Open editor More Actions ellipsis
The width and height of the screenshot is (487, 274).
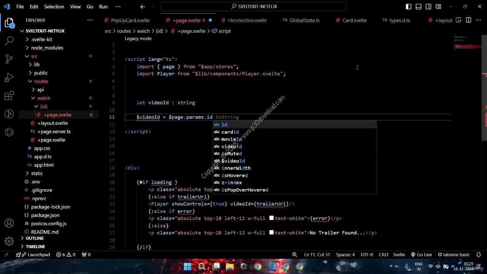pyautogui.click(x=478, y=20)
